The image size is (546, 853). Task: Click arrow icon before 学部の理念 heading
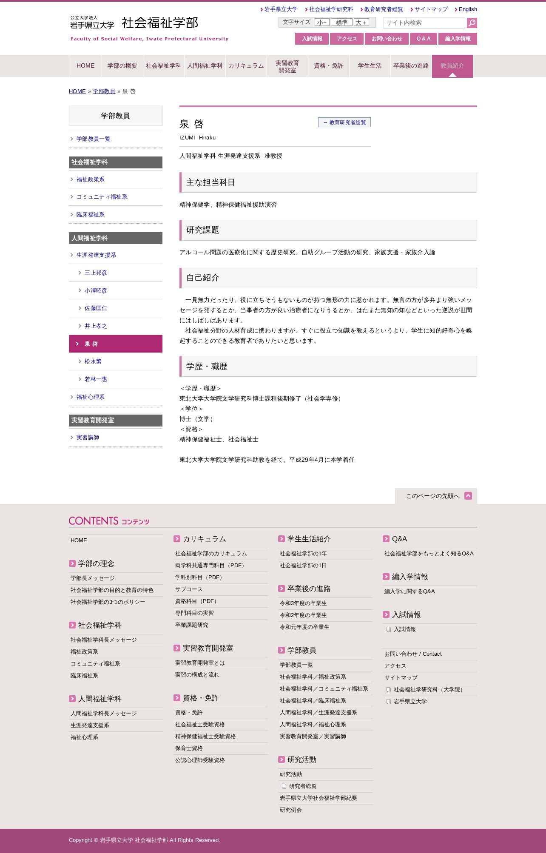[72, 563]
